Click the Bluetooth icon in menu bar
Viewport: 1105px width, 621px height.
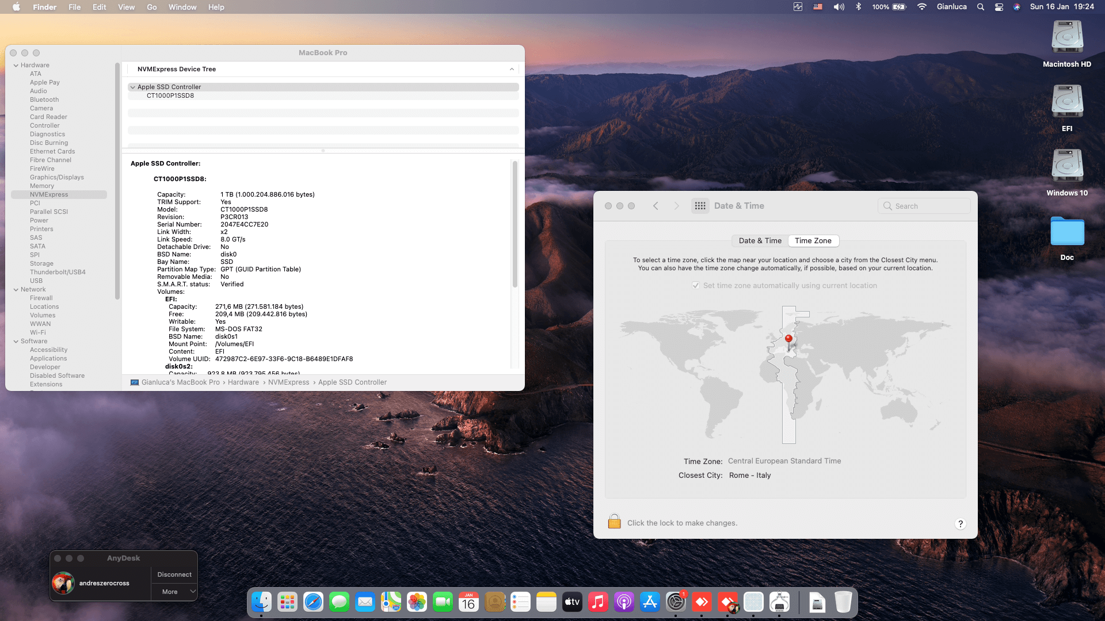(858, 7)
